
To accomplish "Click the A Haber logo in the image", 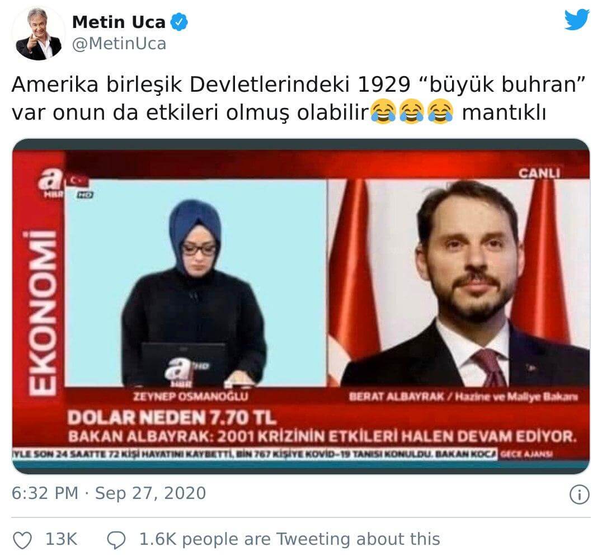I will tap(50, 183).
